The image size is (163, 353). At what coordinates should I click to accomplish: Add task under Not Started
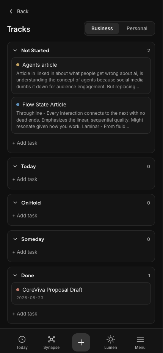point(25,143)
